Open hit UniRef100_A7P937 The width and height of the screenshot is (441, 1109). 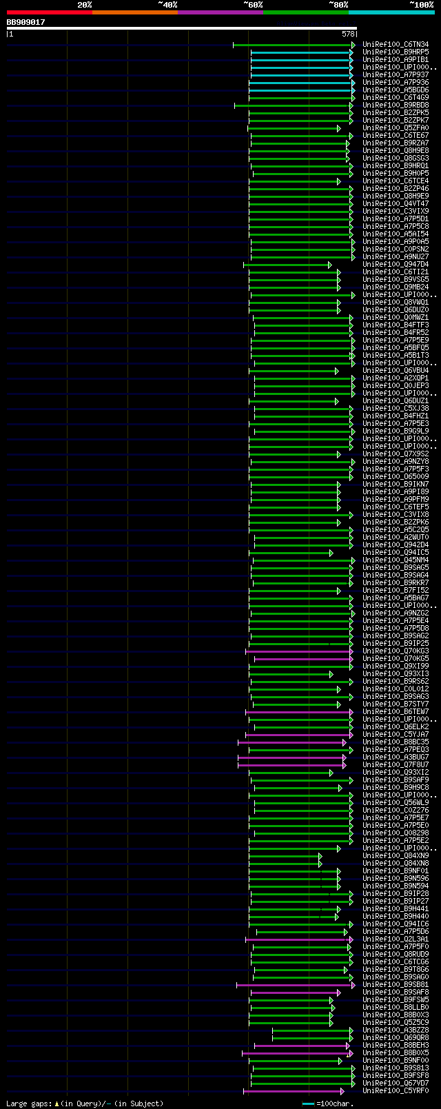tap(396, 75)
